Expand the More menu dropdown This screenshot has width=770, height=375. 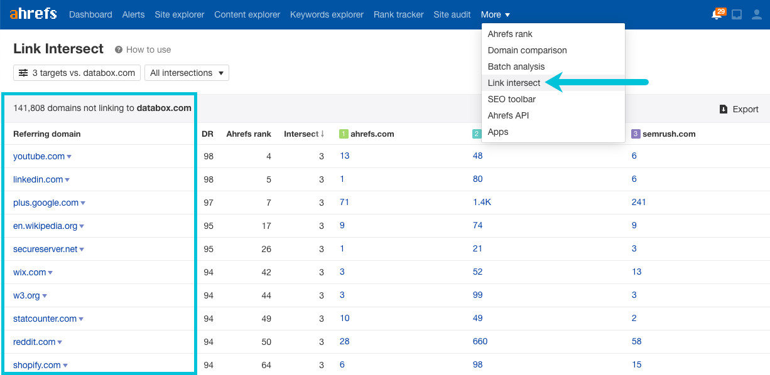click(496, 14)
